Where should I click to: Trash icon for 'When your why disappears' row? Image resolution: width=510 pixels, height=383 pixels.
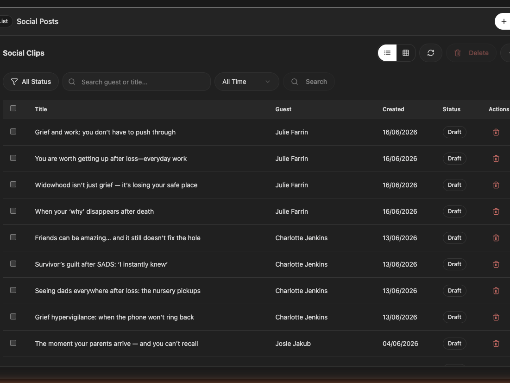click(496, 211)
